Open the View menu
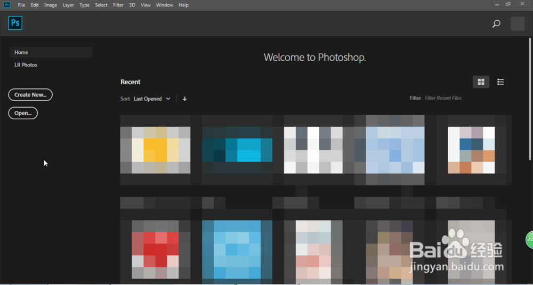 coord(146,5)
